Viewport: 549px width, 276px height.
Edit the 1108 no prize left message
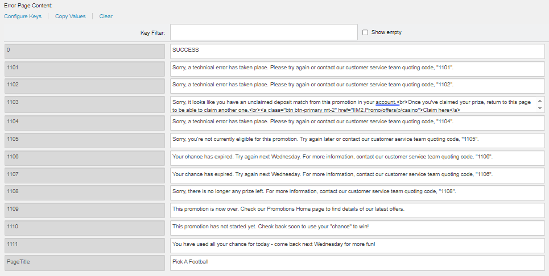pyautogui.click(x=357, y=193)
